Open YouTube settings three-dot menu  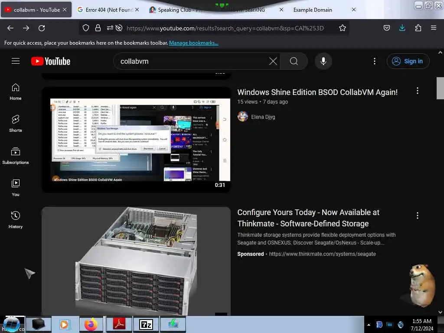[x=374, y=61]
